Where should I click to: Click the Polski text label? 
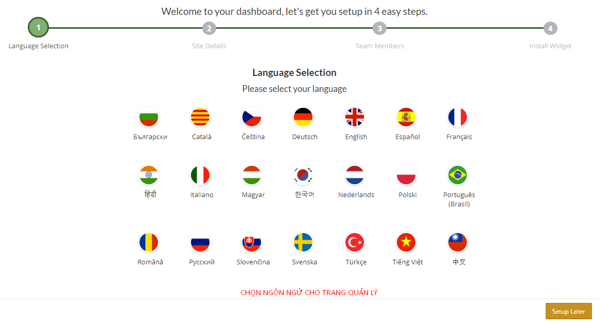[x=408, y=195]
